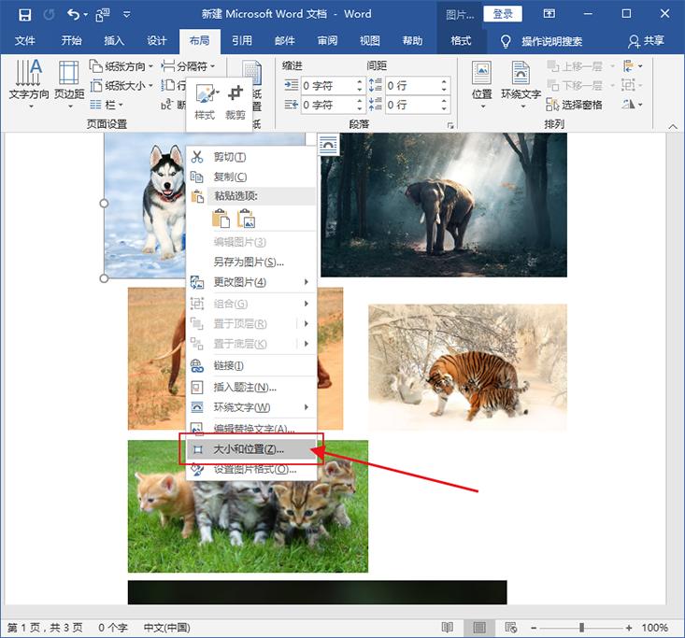Click the Save icon in title bar
The image size is (685, 638).
tap(24, 15)
